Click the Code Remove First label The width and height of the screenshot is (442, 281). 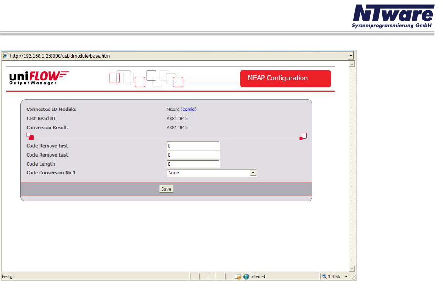(47, 146)
